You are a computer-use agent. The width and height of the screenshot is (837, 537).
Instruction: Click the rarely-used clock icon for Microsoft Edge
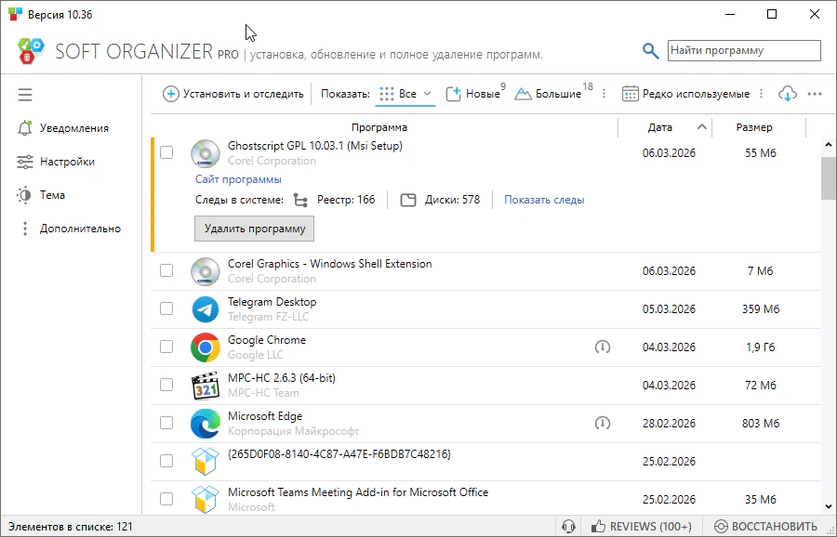[603, 424]
